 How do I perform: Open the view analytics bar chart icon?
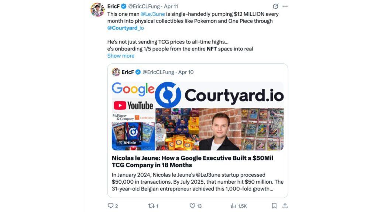pyautogui.click(x=233, y=206)
